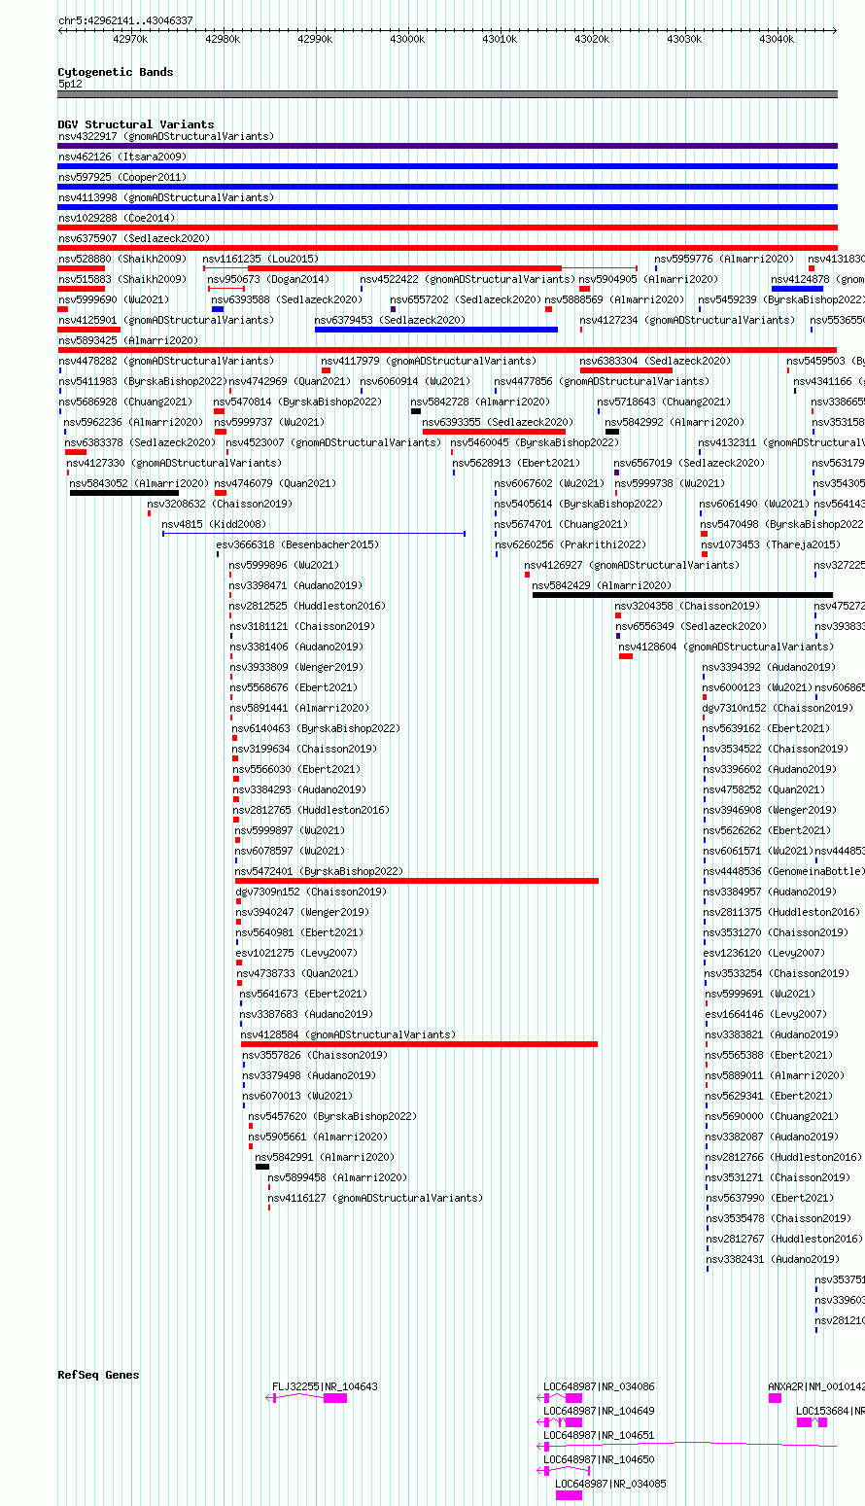Viewport: 865px width, 1506px height.
Task: Select the red bar under nsv4128584
Action: pyautogui.click(x=419, y=1044)
